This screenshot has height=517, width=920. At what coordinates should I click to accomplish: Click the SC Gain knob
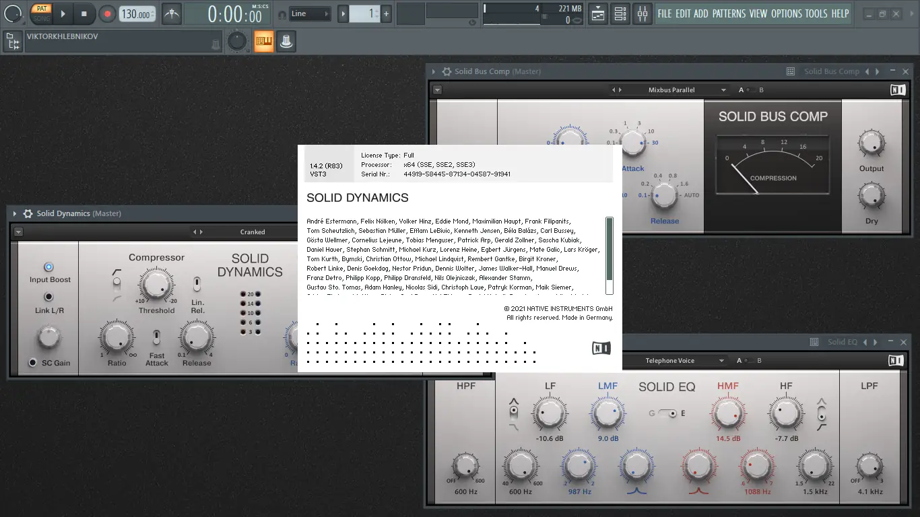(48, 337)
